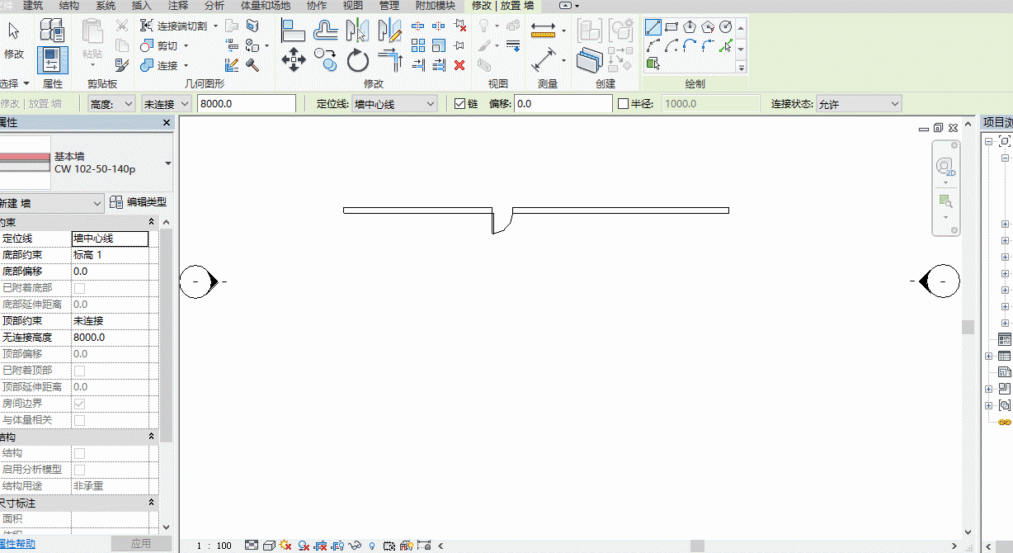Open the 未连接 top constraint dropdown
Screen dimensions: 1013x553
tap(167, 104)
